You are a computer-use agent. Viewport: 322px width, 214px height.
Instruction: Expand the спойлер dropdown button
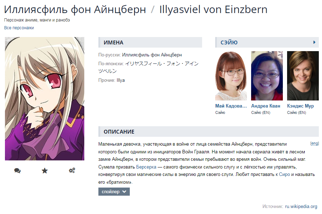[114, 192]
